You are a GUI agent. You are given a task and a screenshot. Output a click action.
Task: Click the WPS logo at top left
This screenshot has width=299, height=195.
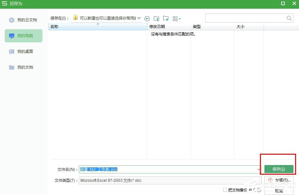[x=4, y=4]
